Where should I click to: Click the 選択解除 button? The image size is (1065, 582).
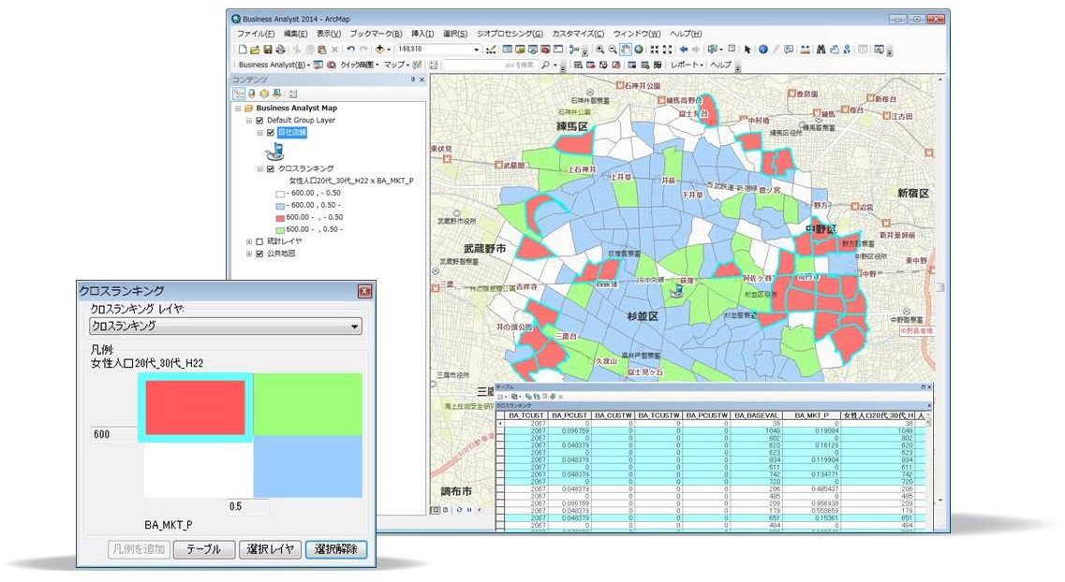click(x=335, y=549)
